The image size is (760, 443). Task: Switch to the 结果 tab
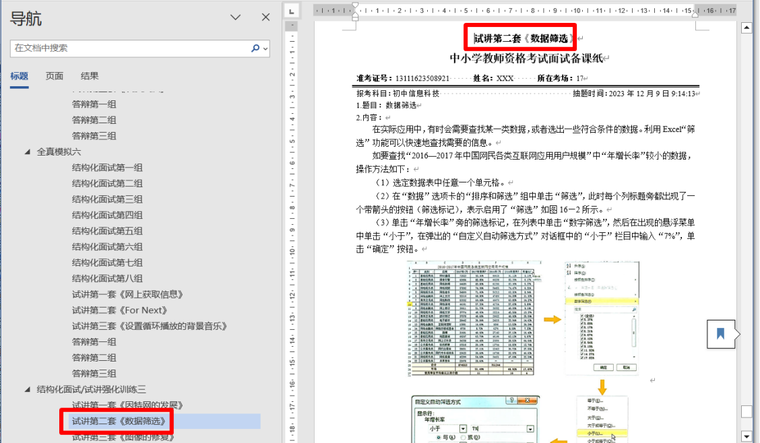(x=90, y=76)
